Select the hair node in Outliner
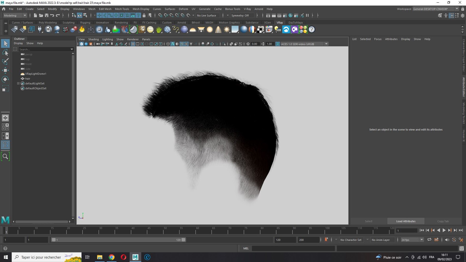This screenshot has width=466, height=262. 28,79
